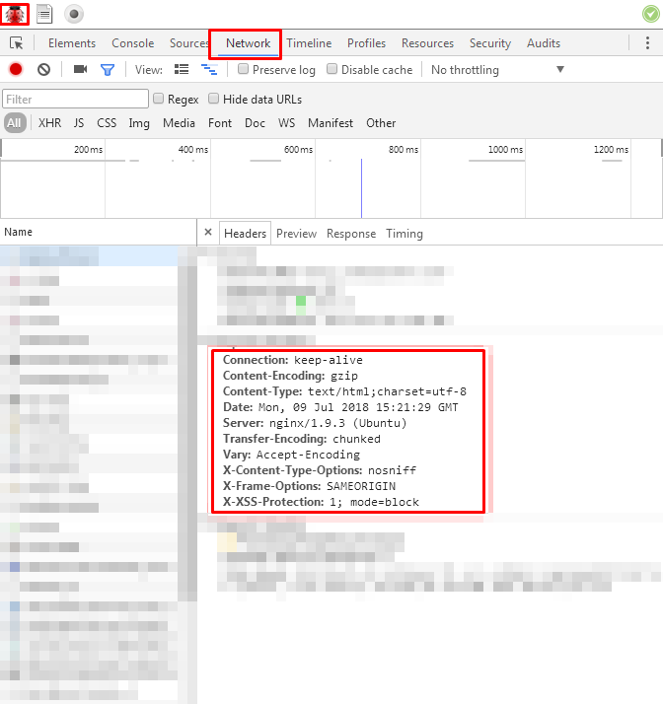Screen dimensions: 663x704
Task: Close the request details pane
Action: 208,234
